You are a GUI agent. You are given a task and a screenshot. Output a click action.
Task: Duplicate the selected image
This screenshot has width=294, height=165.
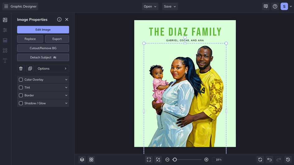(30, 68)
